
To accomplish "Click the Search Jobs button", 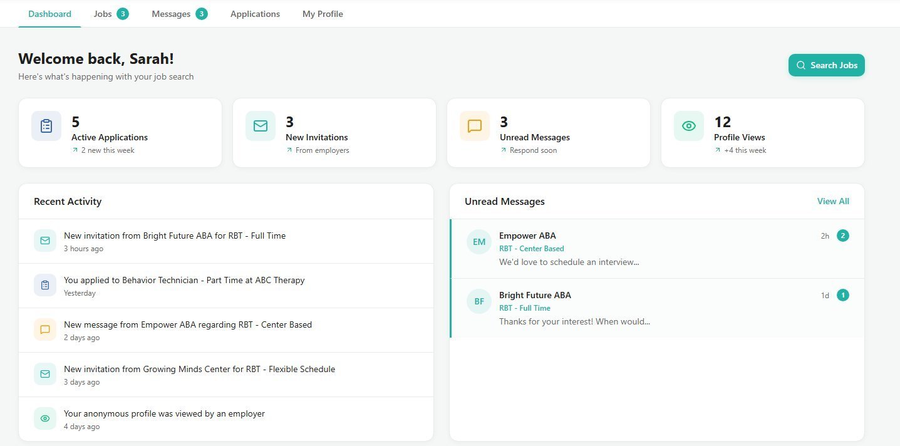I will (826, 65).
